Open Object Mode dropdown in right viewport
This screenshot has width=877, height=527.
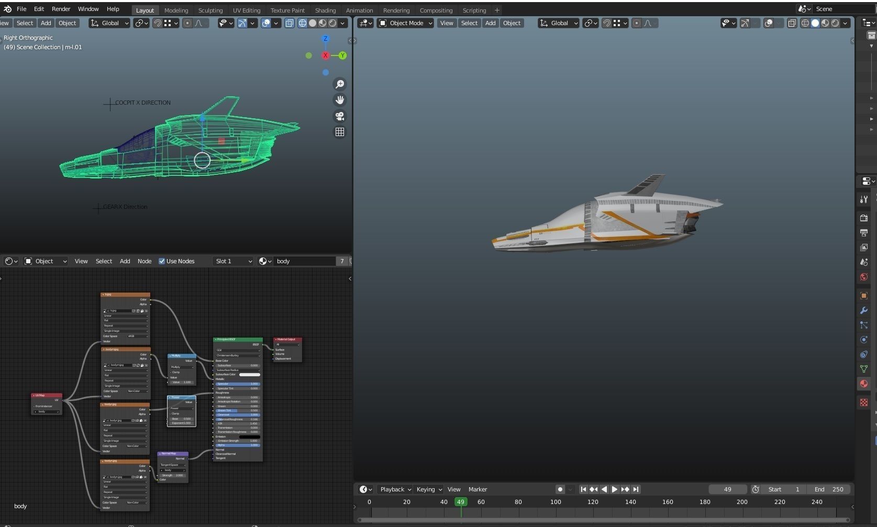pos(406,23)
